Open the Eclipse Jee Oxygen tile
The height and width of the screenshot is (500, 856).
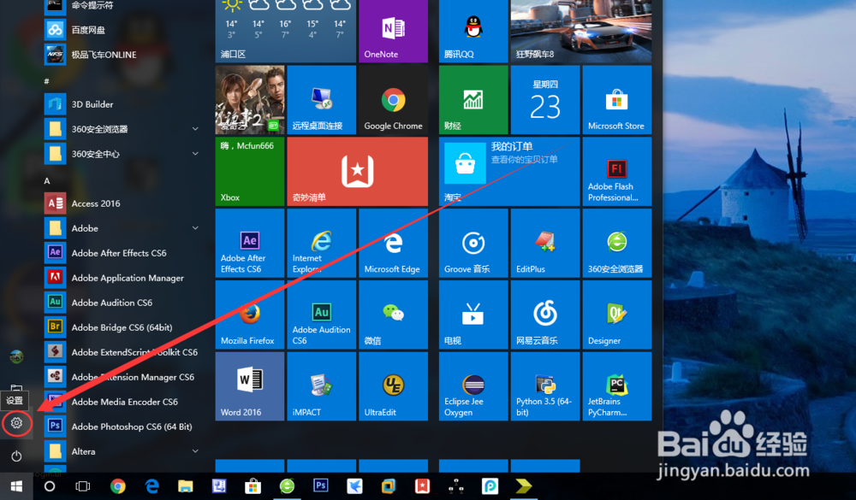(473, 386)
